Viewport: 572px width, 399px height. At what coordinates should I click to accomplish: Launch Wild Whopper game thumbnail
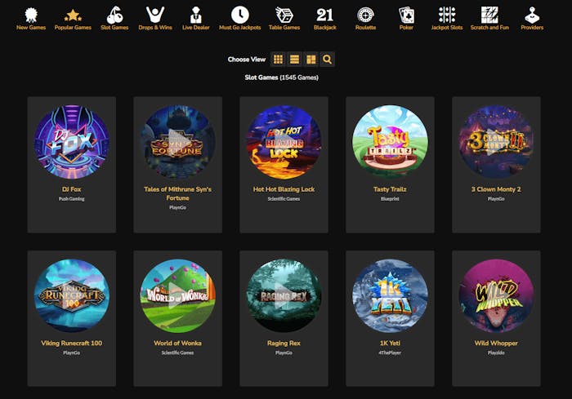(496, 295)
